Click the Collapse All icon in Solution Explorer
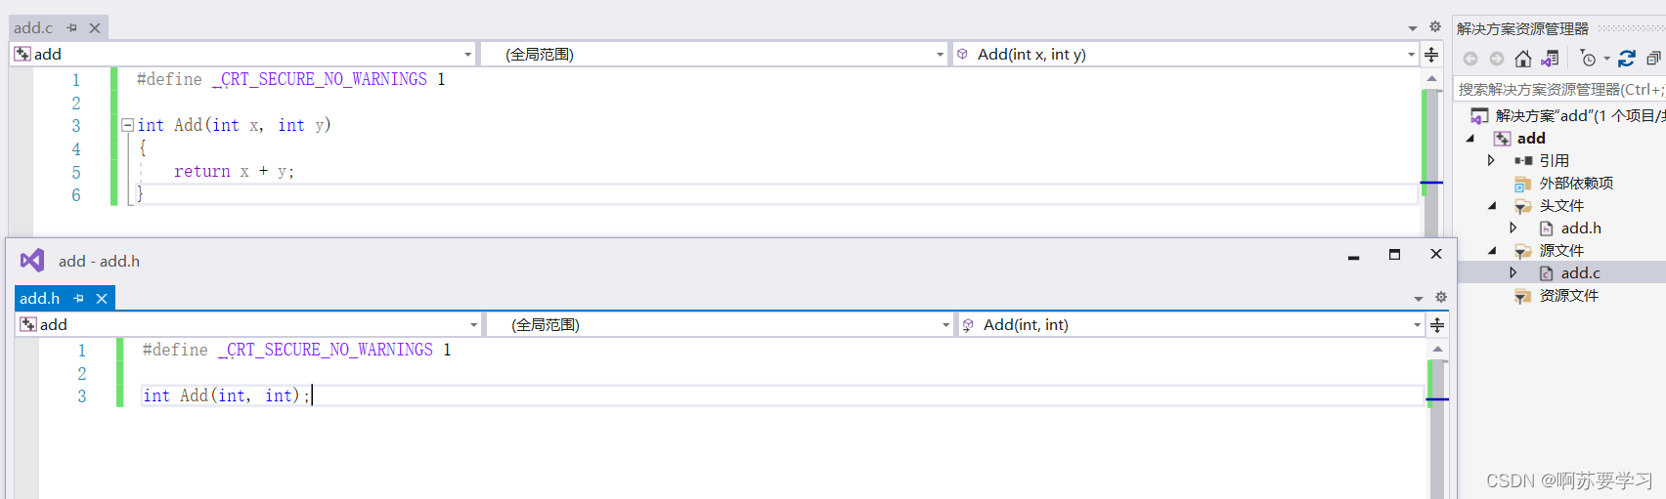1666x499 pixels. click(x=1653, y=59)
